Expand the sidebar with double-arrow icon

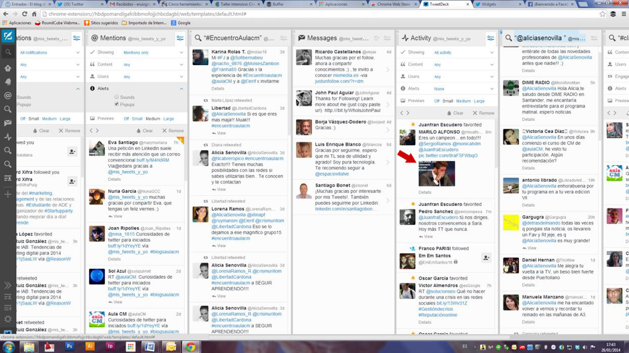click(x=8, y=285)
